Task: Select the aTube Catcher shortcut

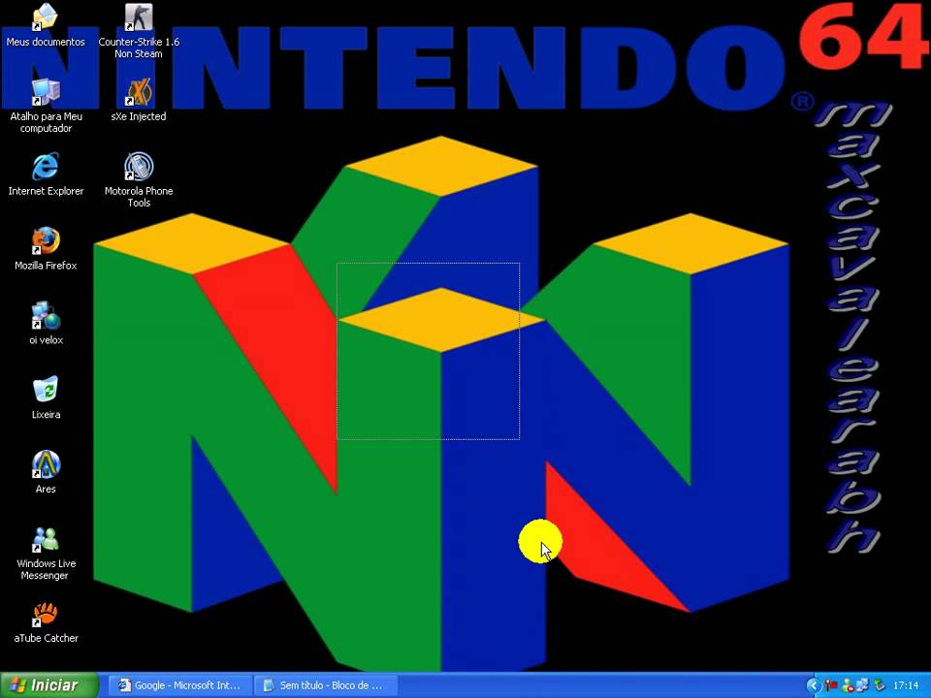Action: coord(46,621)
